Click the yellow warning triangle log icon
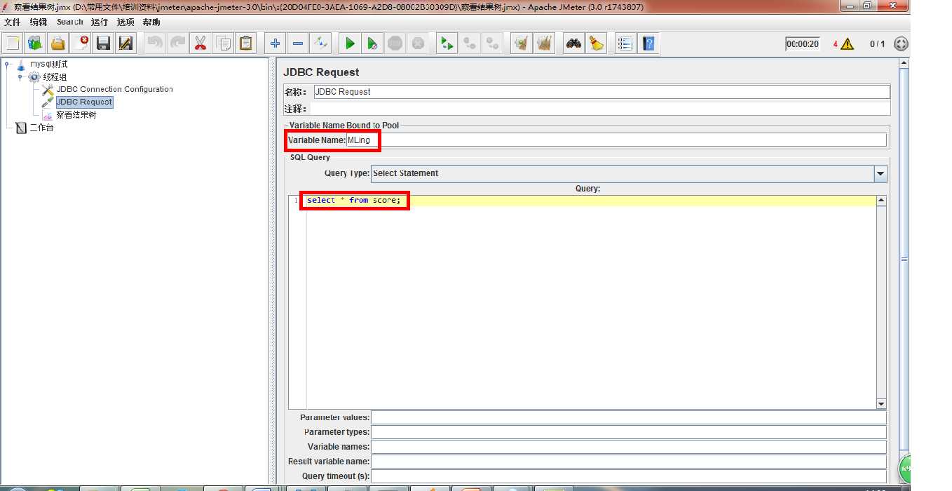Screen dimensions: 952x491 847,44
